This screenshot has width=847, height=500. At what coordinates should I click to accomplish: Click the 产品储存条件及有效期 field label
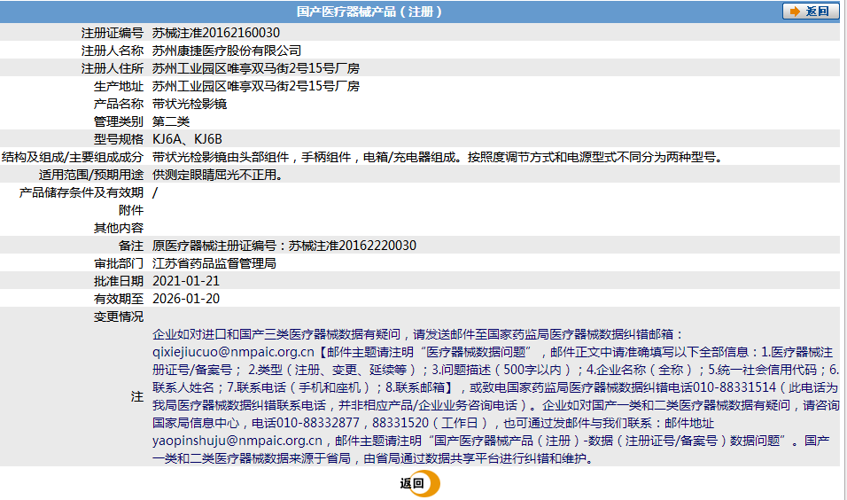pyautogui.click(x=81, y=192)
